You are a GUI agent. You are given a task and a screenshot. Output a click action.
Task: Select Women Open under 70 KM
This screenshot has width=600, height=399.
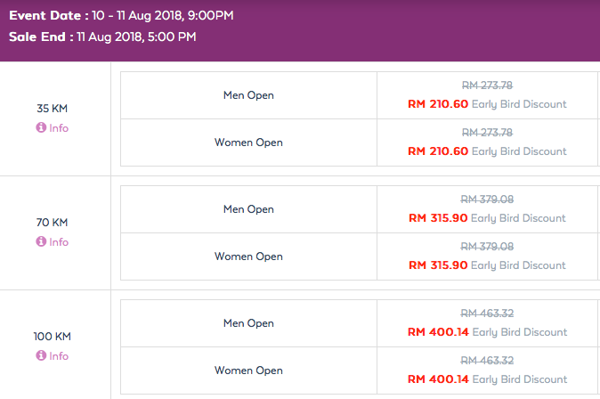point(248,256)
